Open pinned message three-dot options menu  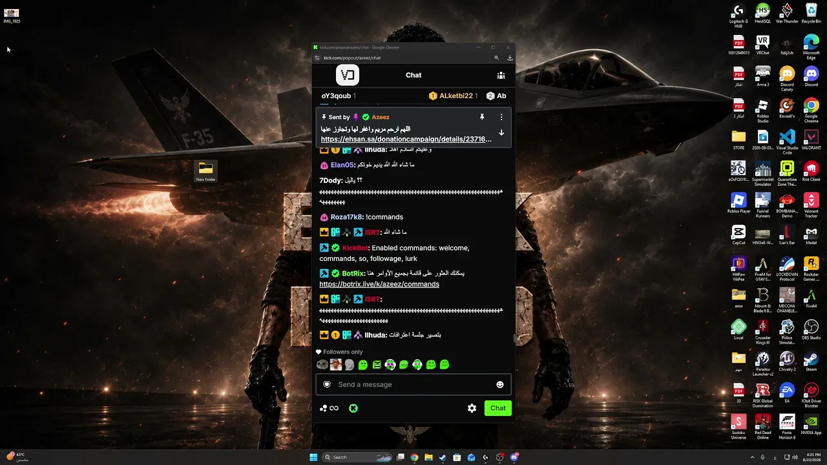pos(501,117)
